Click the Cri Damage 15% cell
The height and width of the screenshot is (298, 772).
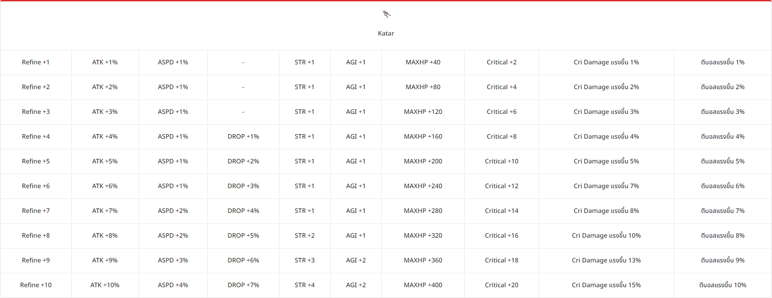606,285
